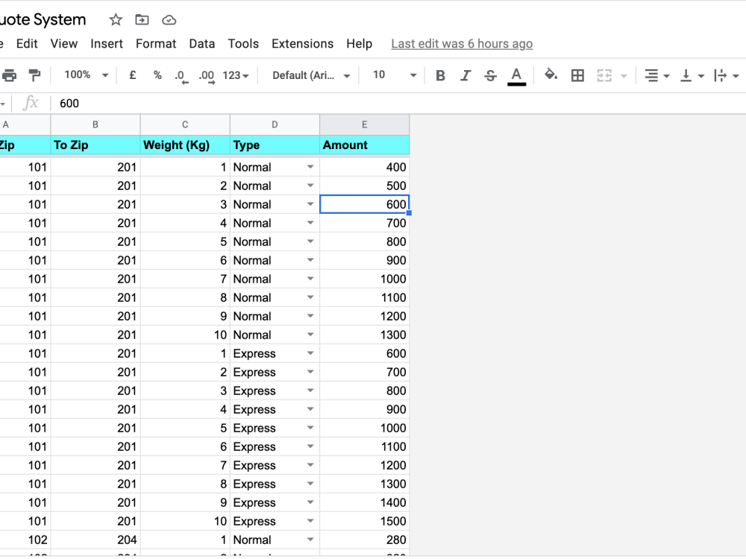
Task: Increase decimal places
Action: click(x=207, y=75)
